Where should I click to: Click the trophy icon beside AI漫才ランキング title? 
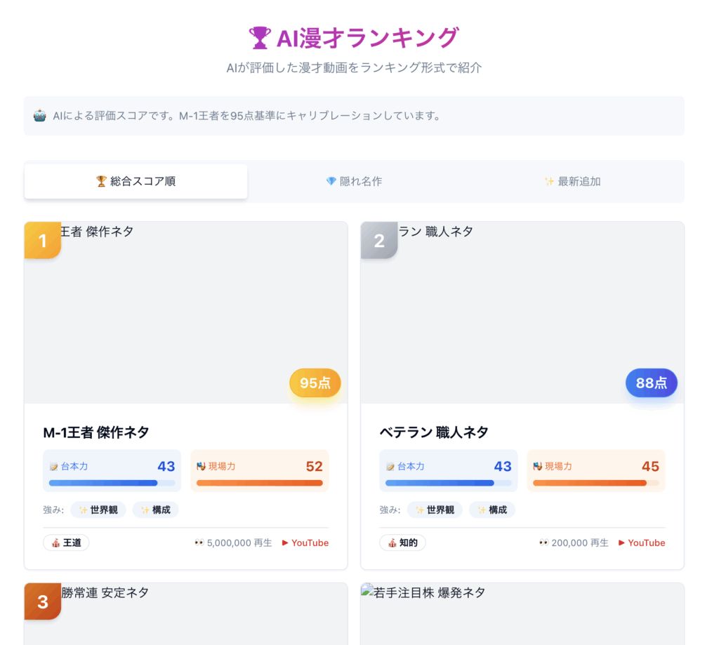[x=259, y=38]
